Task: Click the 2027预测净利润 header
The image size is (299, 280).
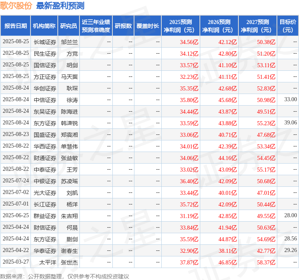Action: pyautogui.click(x=258, y=26)
